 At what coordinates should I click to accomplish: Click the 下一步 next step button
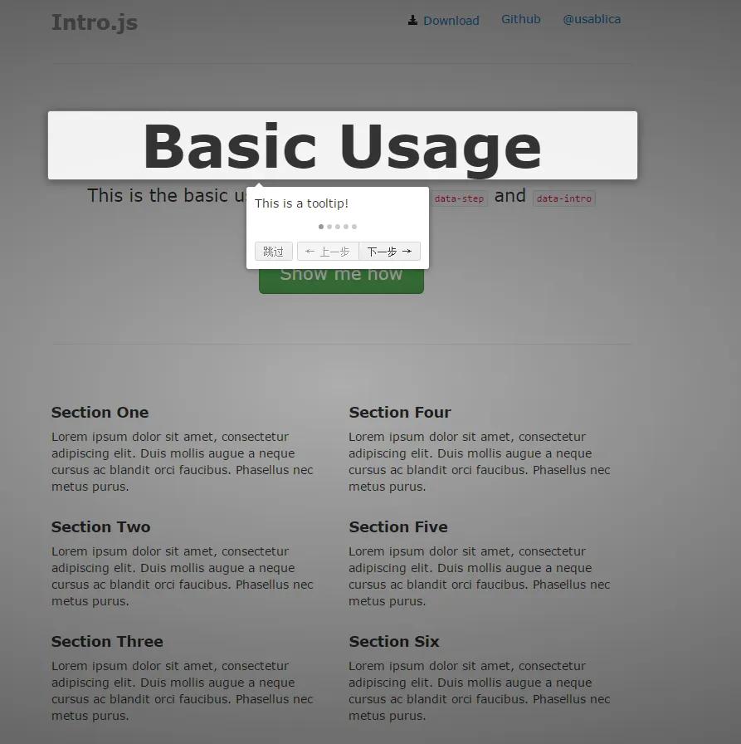(390, 252)
